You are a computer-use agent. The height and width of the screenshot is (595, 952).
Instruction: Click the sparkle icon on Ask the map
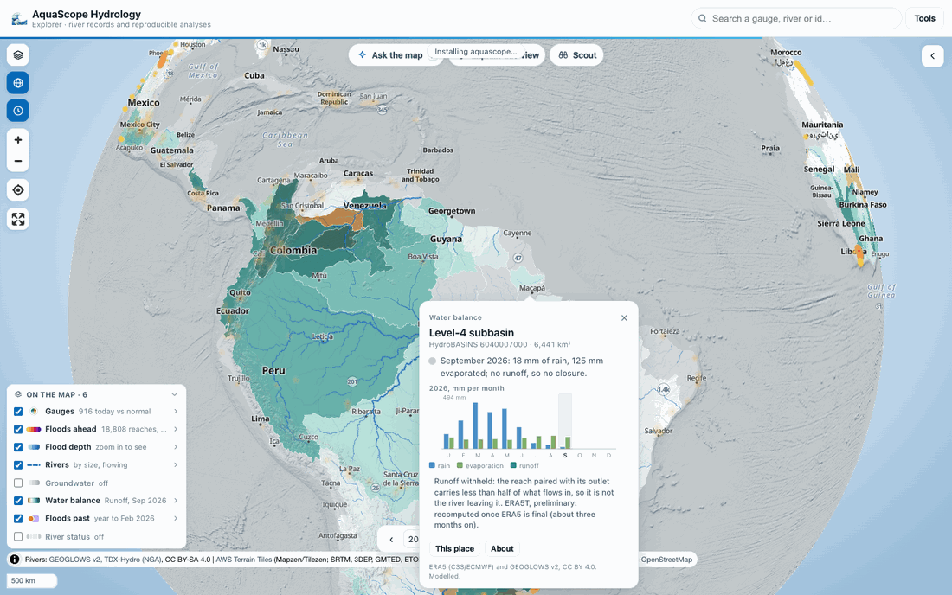(363, 55)
